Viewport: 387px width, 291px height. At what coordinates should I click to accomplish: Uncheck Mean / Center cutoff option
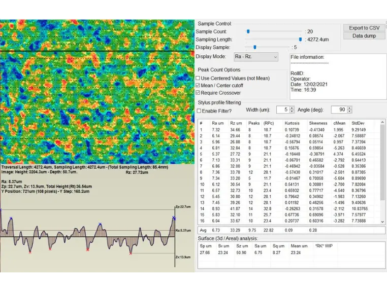(198, 86)
